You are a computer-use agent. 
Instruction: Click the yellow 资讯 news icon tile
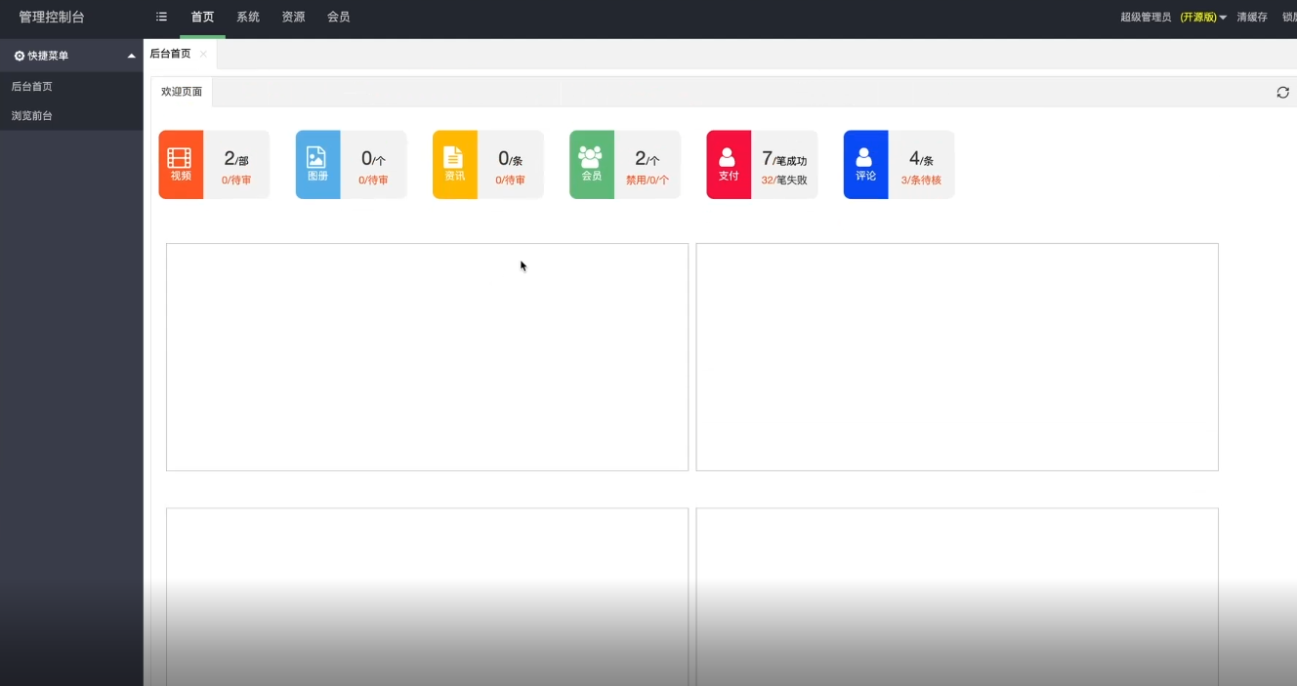coord(454,164)
